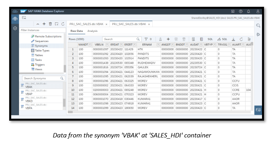Open the VBKD synonym in the list
The width and height of the screenshot is (274, 145).
tap(41, 100)
